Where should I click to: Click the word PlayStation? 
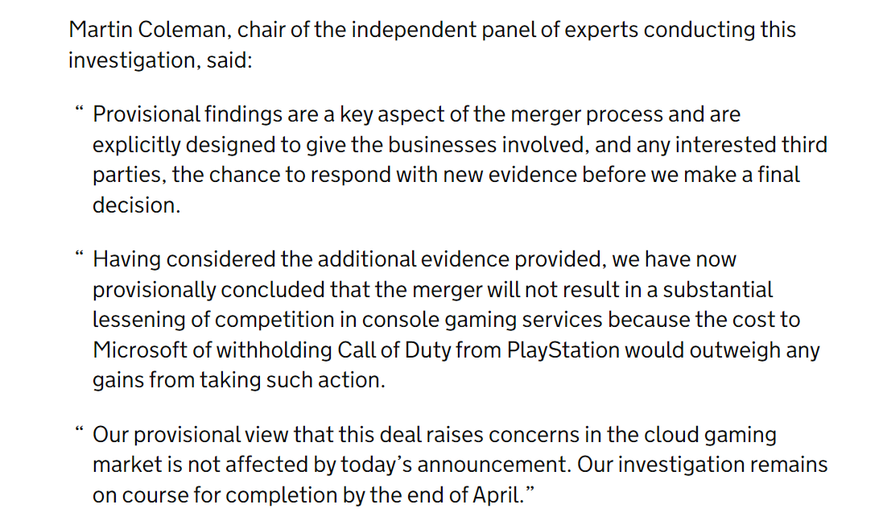(x=563, y=350)
